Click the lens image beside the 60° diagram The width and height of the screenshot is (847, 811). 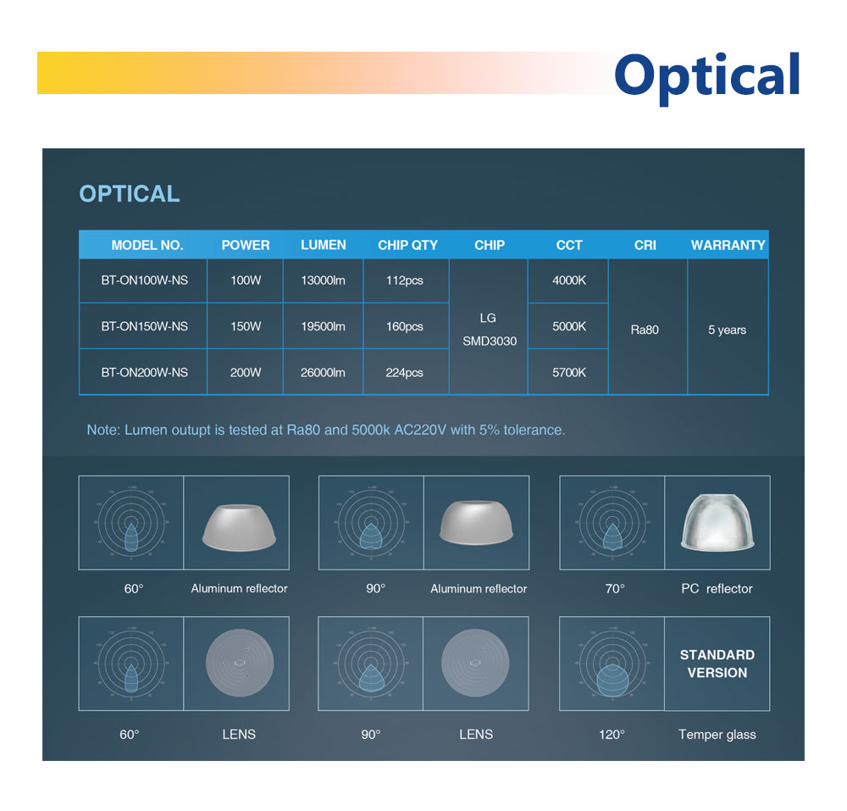click(x=236, y=664)
